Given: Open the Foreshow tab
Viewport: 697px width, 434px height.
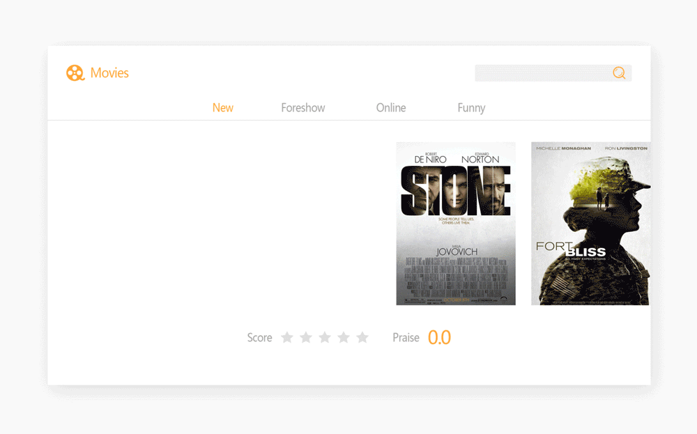Looking at the screenshot, I should coord(303,108).
